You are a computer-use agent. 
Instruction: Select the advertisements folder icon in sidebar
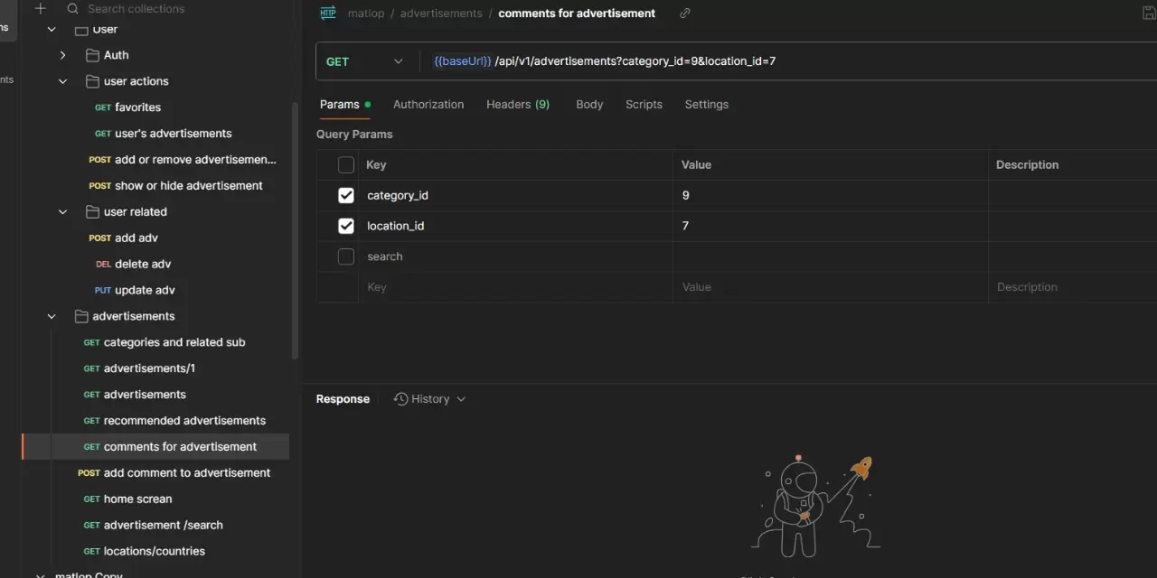click(x=81, y=317)
